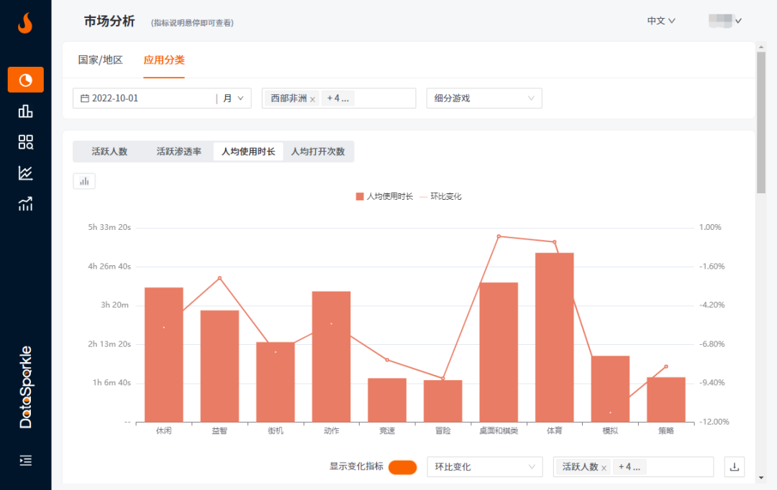Remove the 西部非洲 region tag

click(x=312, y=99)
